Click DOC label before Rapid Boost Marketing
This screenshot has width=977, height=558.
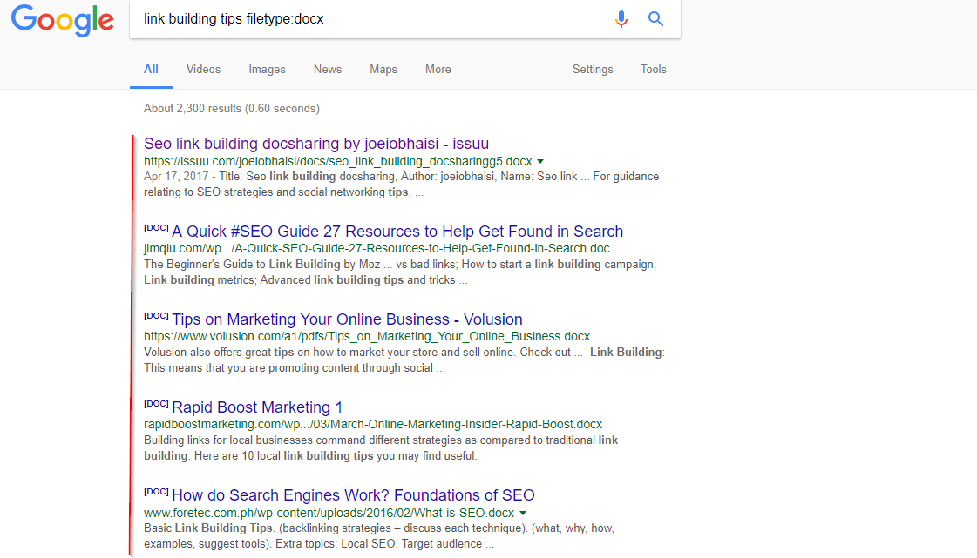click(x=156, y=404)
